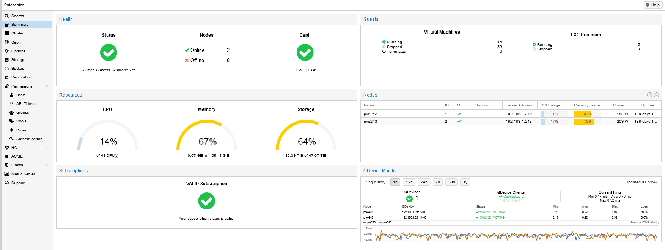Viewport: 665px width, 250px height.
Task: Expand the Firewall submenu arrow
Action: (x=47, y=165)
